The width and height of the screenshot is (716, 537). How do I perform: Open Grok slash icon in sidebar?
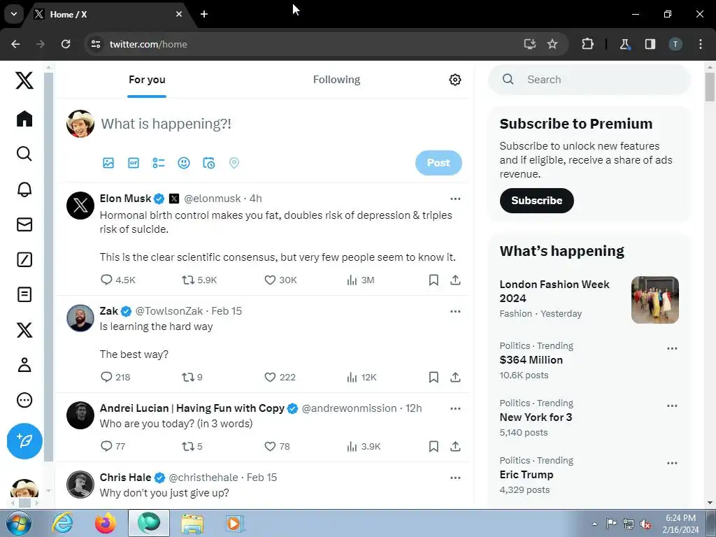tap(24, 259)
